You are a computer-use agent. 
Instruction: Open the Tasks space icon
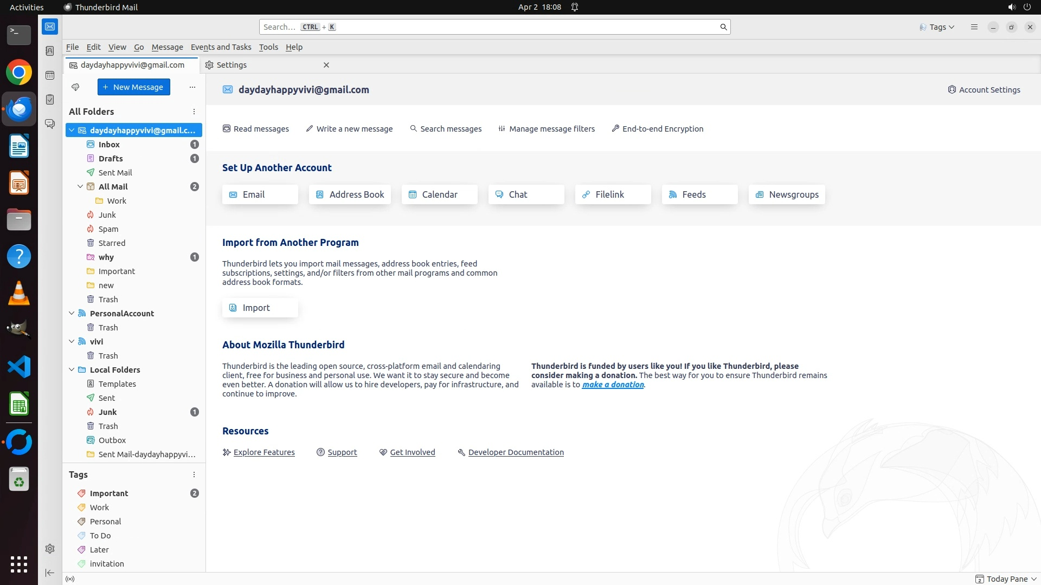50,100
